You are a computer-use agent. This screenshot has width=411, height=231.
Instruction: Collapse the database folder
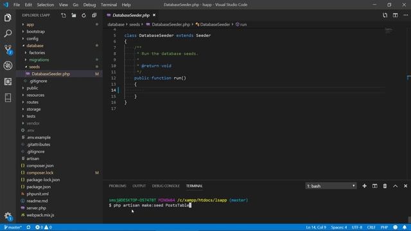(x=60, y=46)
